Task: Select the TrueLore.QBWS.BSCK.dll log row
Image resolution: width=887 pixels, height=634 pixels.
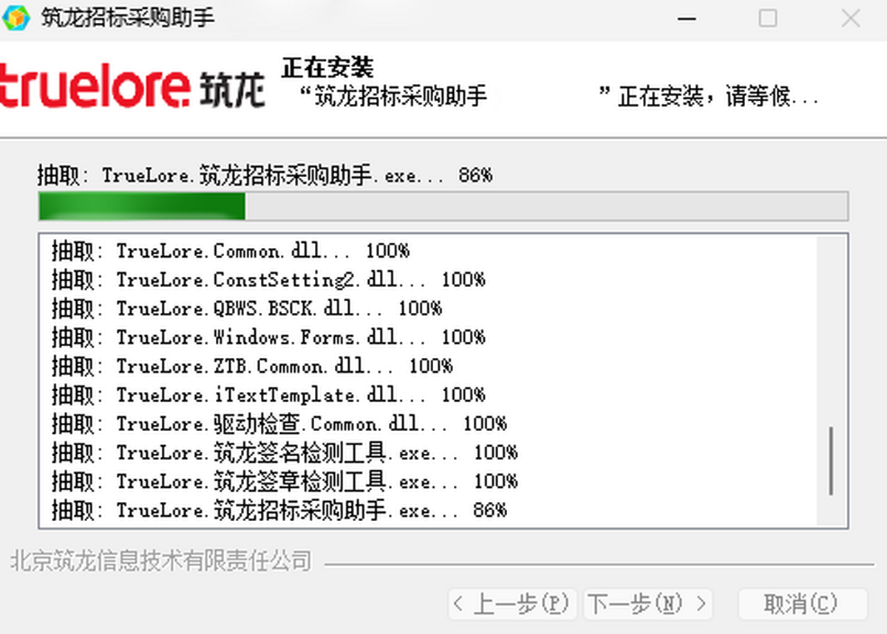Action: click(x=428, y=309)
